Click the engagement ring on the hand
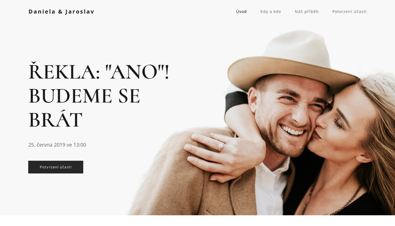The height and width of the screenshot is (226, 395). 221,146
